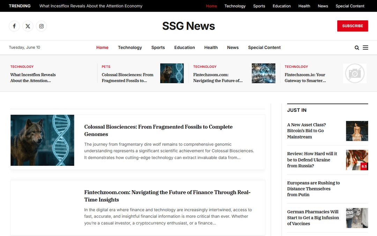Open 'What Incestflox Reveals About the Attention...' ticker story

[33, 78]
